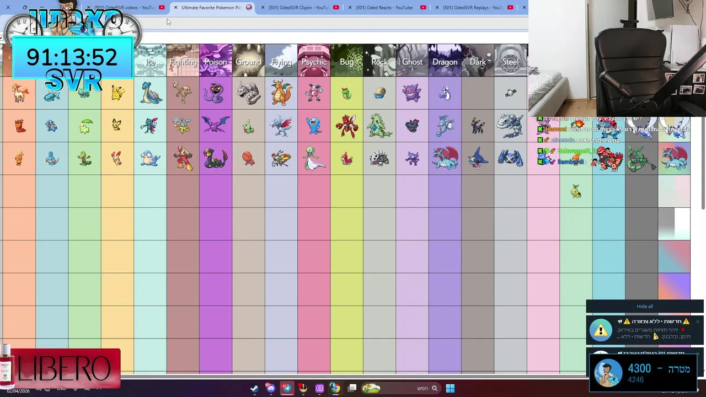Viewport: 706px width, 397px height.
Task: Close the Oded Reacts browser tab
Action: click(x=350, y=8)
